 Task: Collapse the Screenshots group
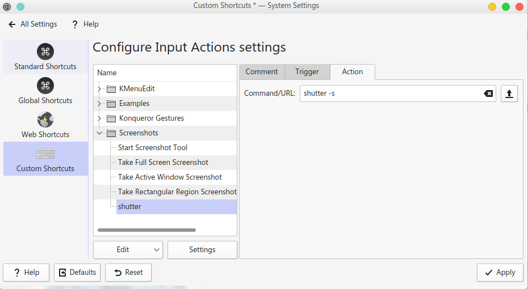[x=99, y=133]
